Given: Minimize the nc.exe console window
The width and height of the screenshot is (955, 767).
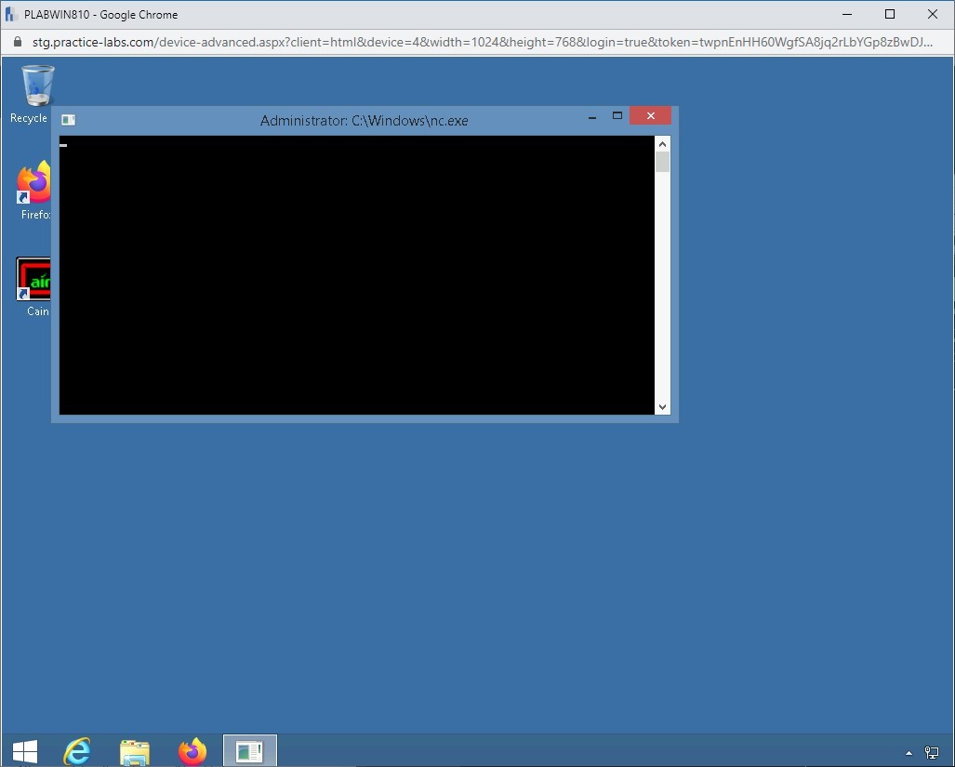Looking at the screenshot, I should coord(592,117).
